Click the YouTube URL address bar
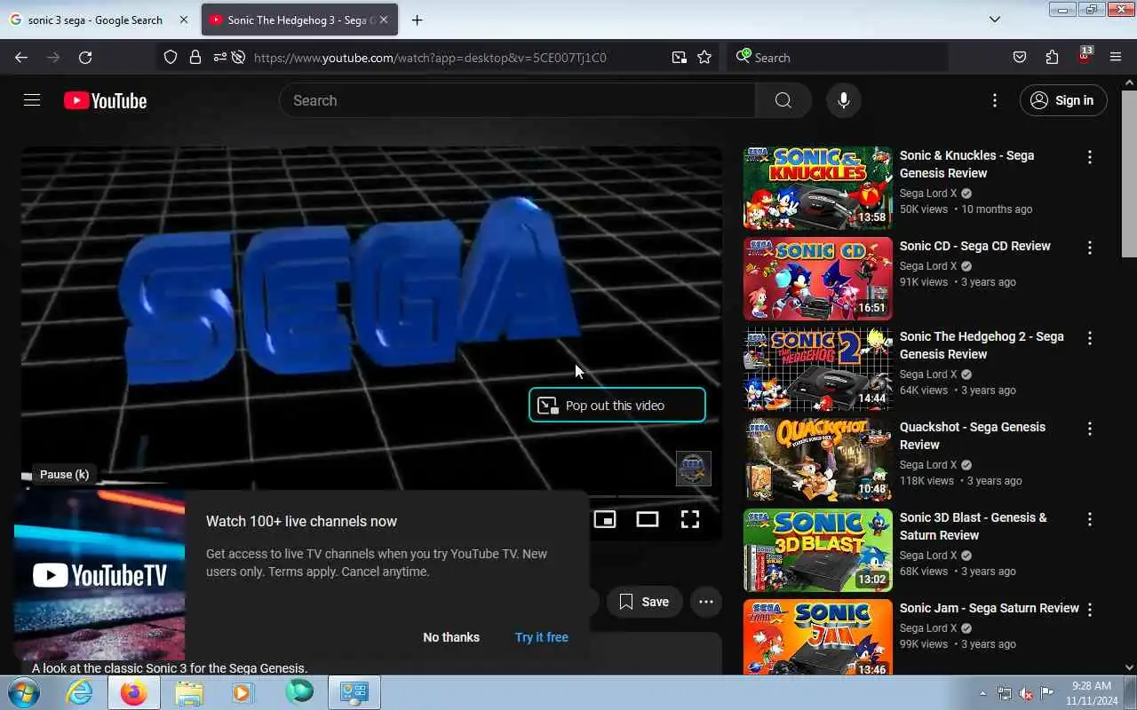 430,58
